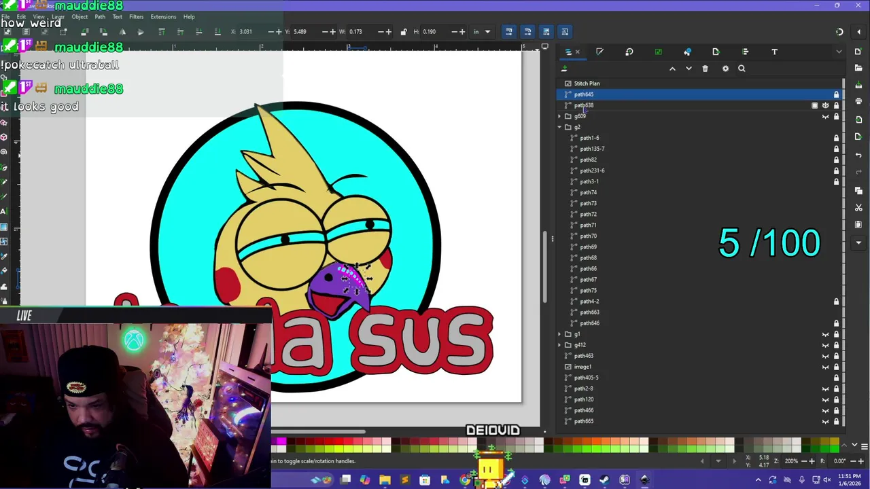The width and height of the screenshot is (870, 489).
Task: Collapse the g2 group
Action: pyautogui.click(x=560, y=127)
